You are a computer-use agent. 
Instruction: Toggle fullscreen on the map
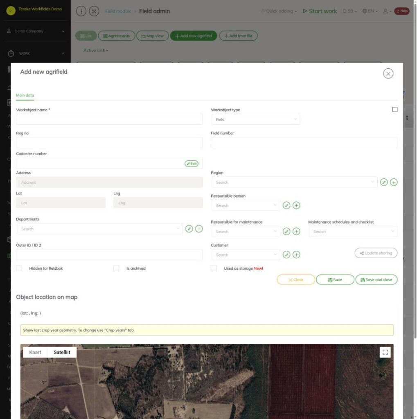pos(385,352)
